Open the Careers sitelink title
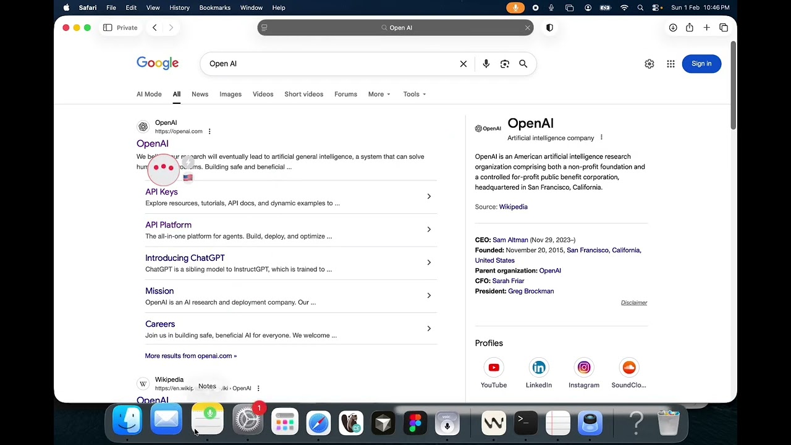 click(x=160, y=324)
